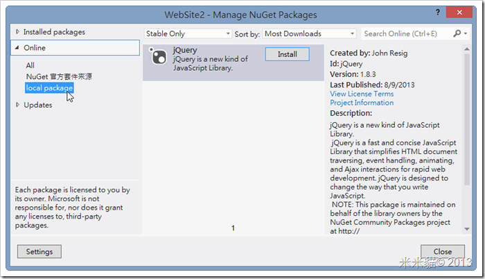Click the Description: heading text

pos(351,113)
